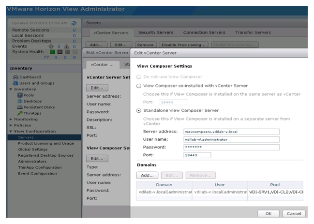
Task: Cancel the Edit vCenter Server dialog
Action: click(294, 213)
